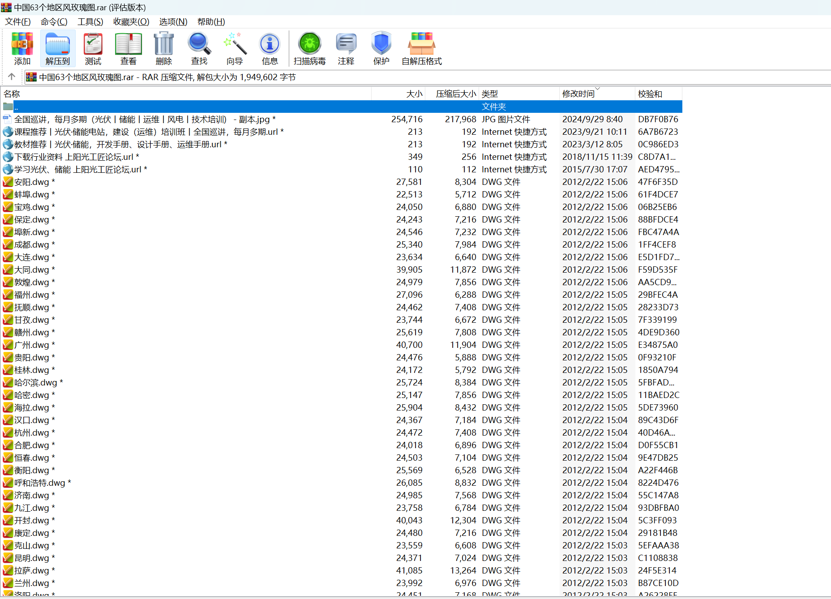Click the DWG icon of 昆明.dwg
This screenshot has height=599, width=831.
[x=8, y=558]
